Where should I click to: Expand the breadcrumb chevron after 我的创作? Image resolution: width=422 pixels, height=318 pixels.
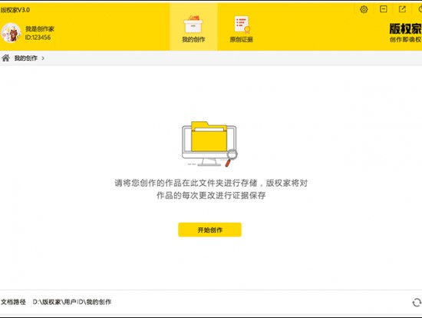point(43,58)
